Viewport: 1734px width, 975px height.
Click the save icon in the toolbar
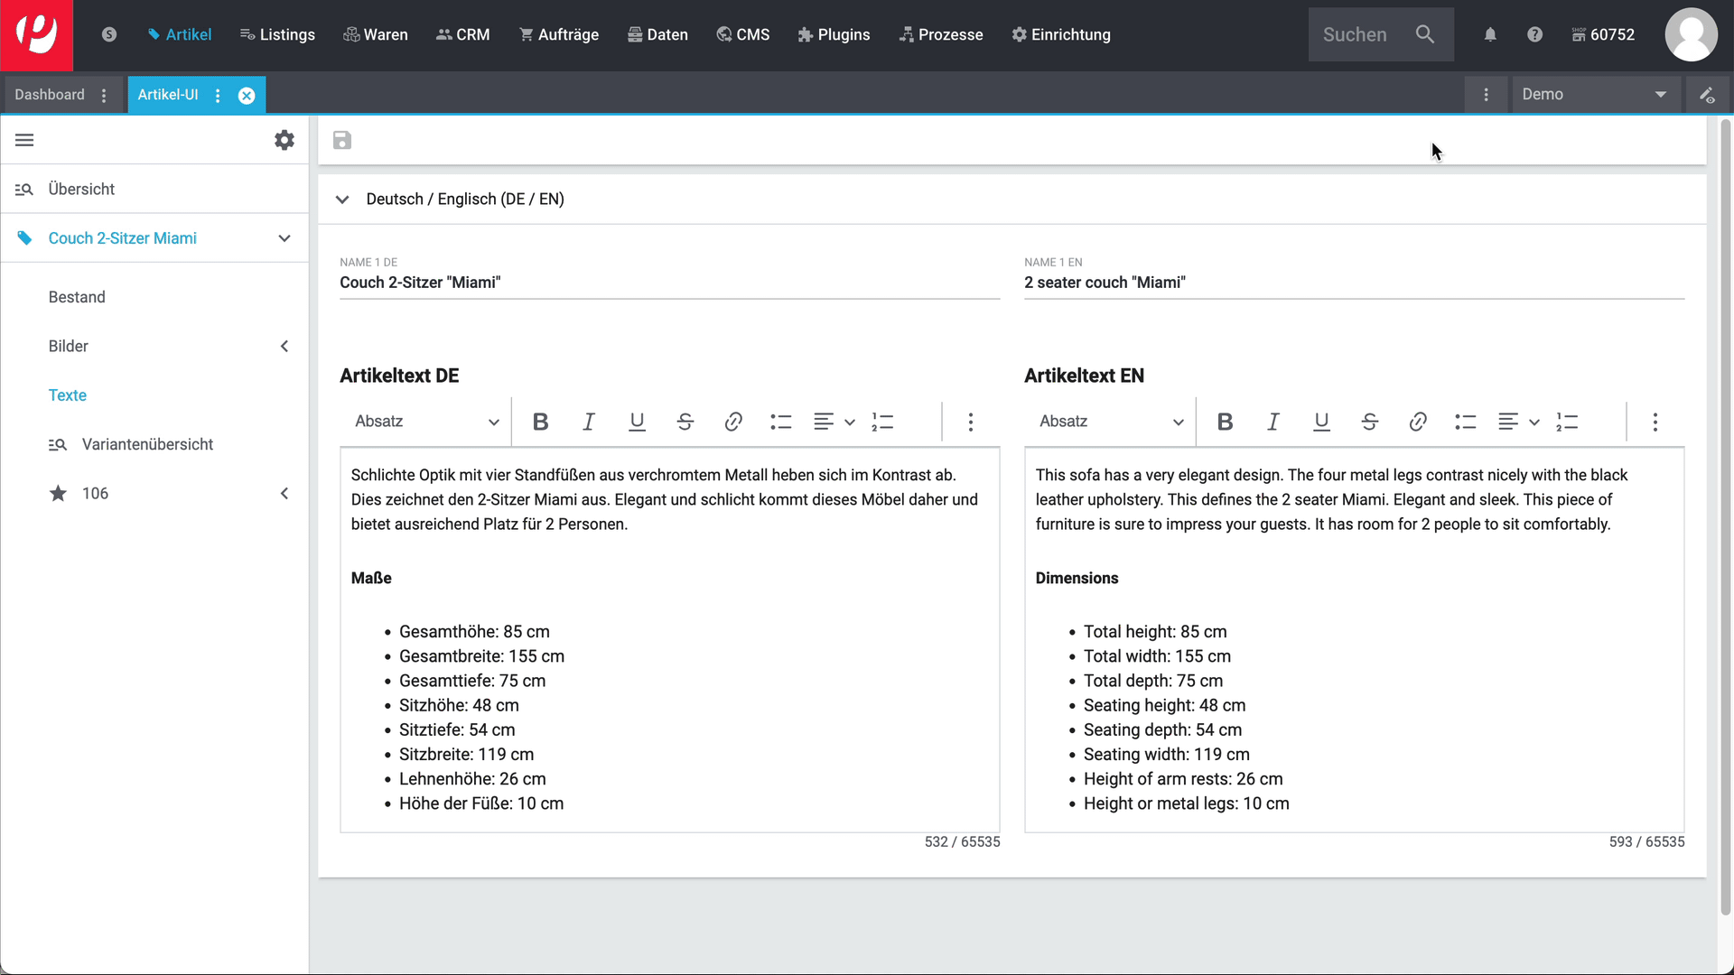(x=341, y=140)
